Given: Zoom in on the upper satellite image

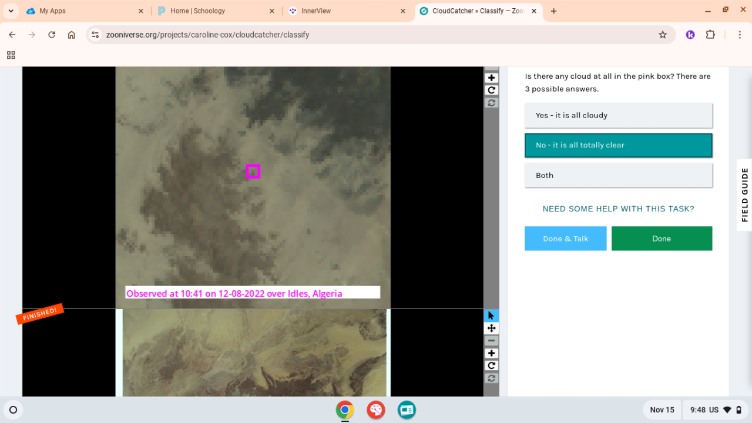Looking at the screenshot, I should (x=492, y=78).
